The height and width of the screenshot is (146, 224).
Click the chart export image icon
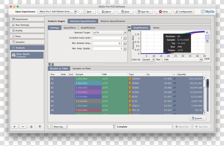207,41
